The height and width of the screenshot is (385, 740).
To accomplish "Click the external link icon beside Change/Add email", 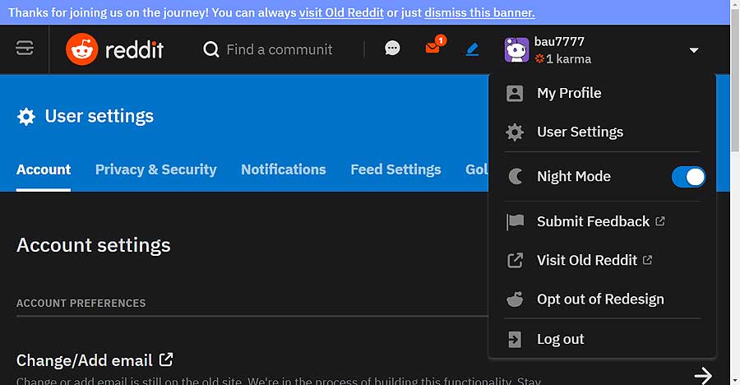I will [x=166, y=359].
